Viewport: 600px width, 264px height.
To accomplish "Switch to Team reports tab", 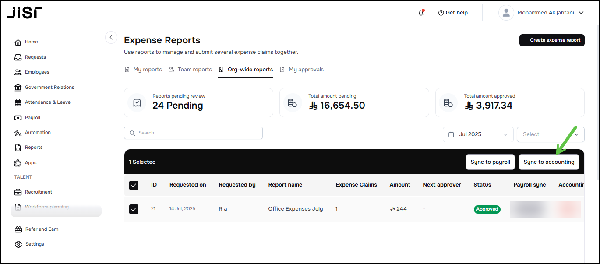I will pyautogui.click(x=190, y=70).
